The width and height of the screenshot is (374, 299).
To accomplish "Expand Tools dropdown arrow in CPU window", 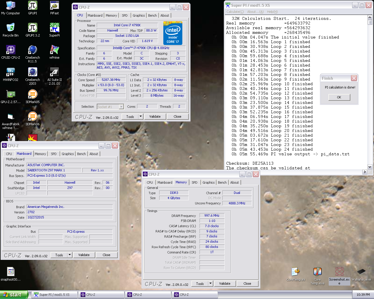I will [x=141, y=117].
